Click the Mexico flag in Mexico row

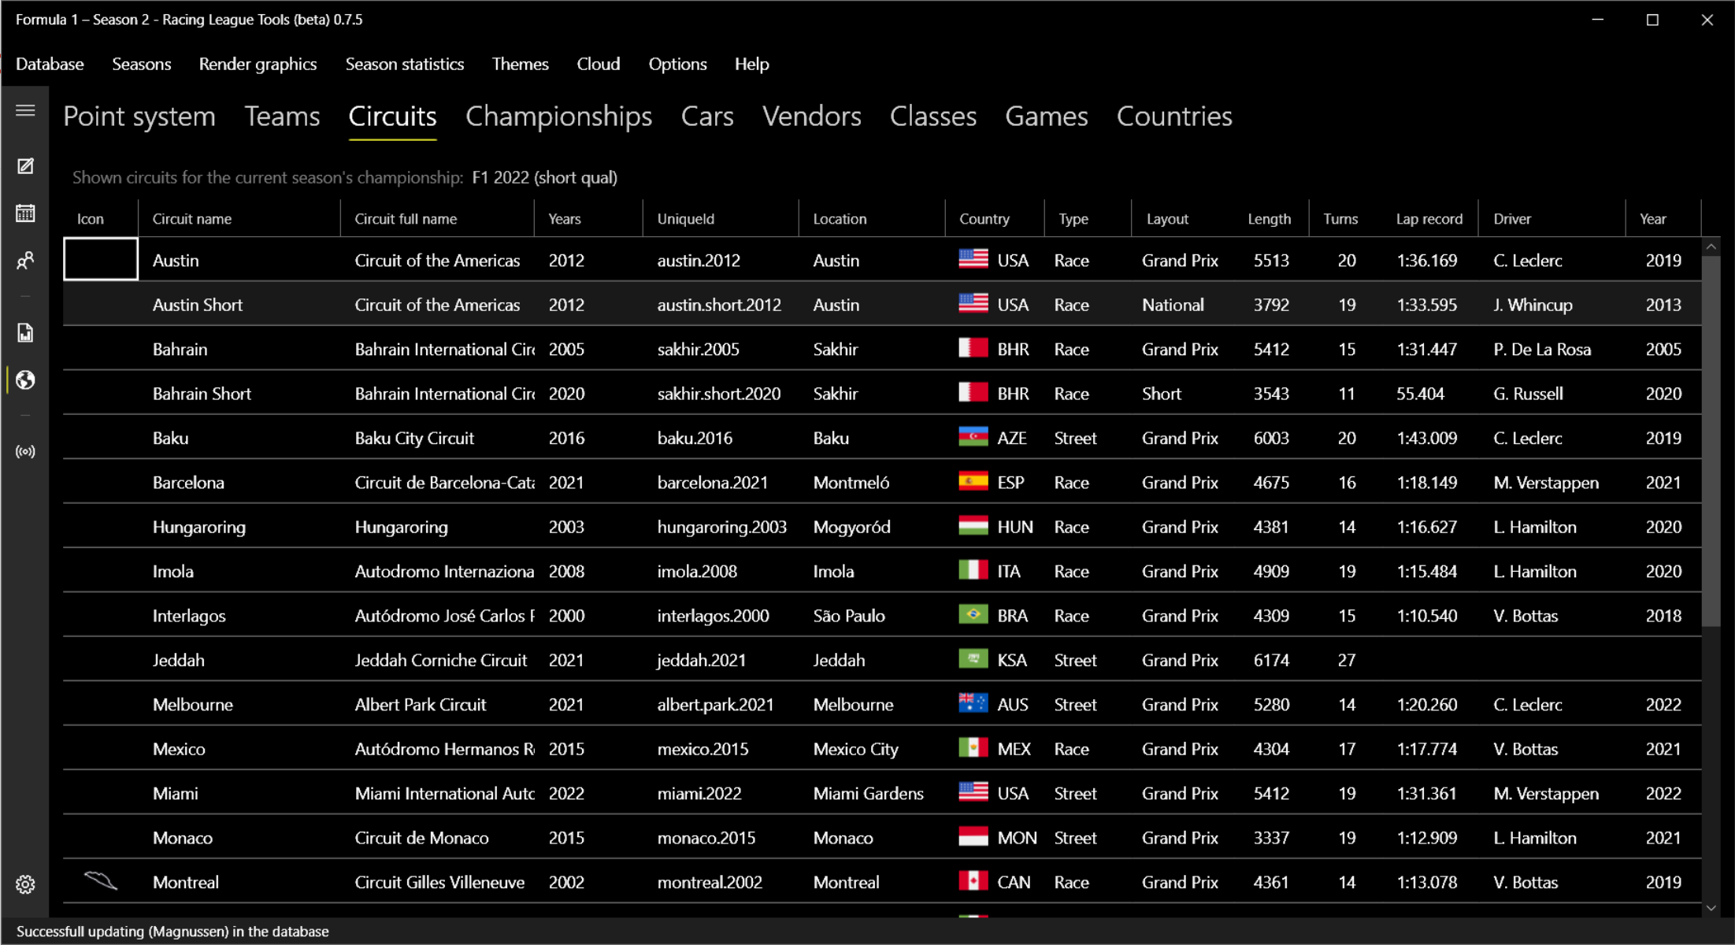point(973,747)
